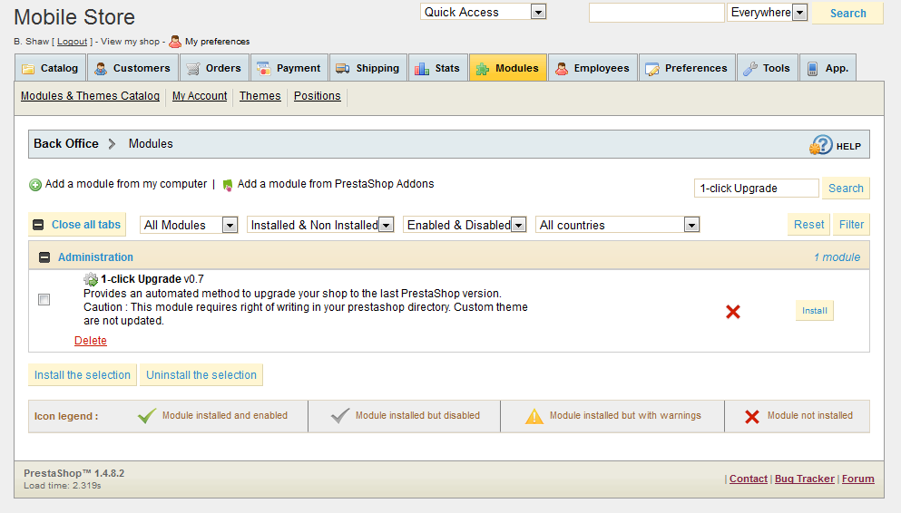Open the Forum footer link
This screenshot has height=513, width=901.
[x=858, y=479]
